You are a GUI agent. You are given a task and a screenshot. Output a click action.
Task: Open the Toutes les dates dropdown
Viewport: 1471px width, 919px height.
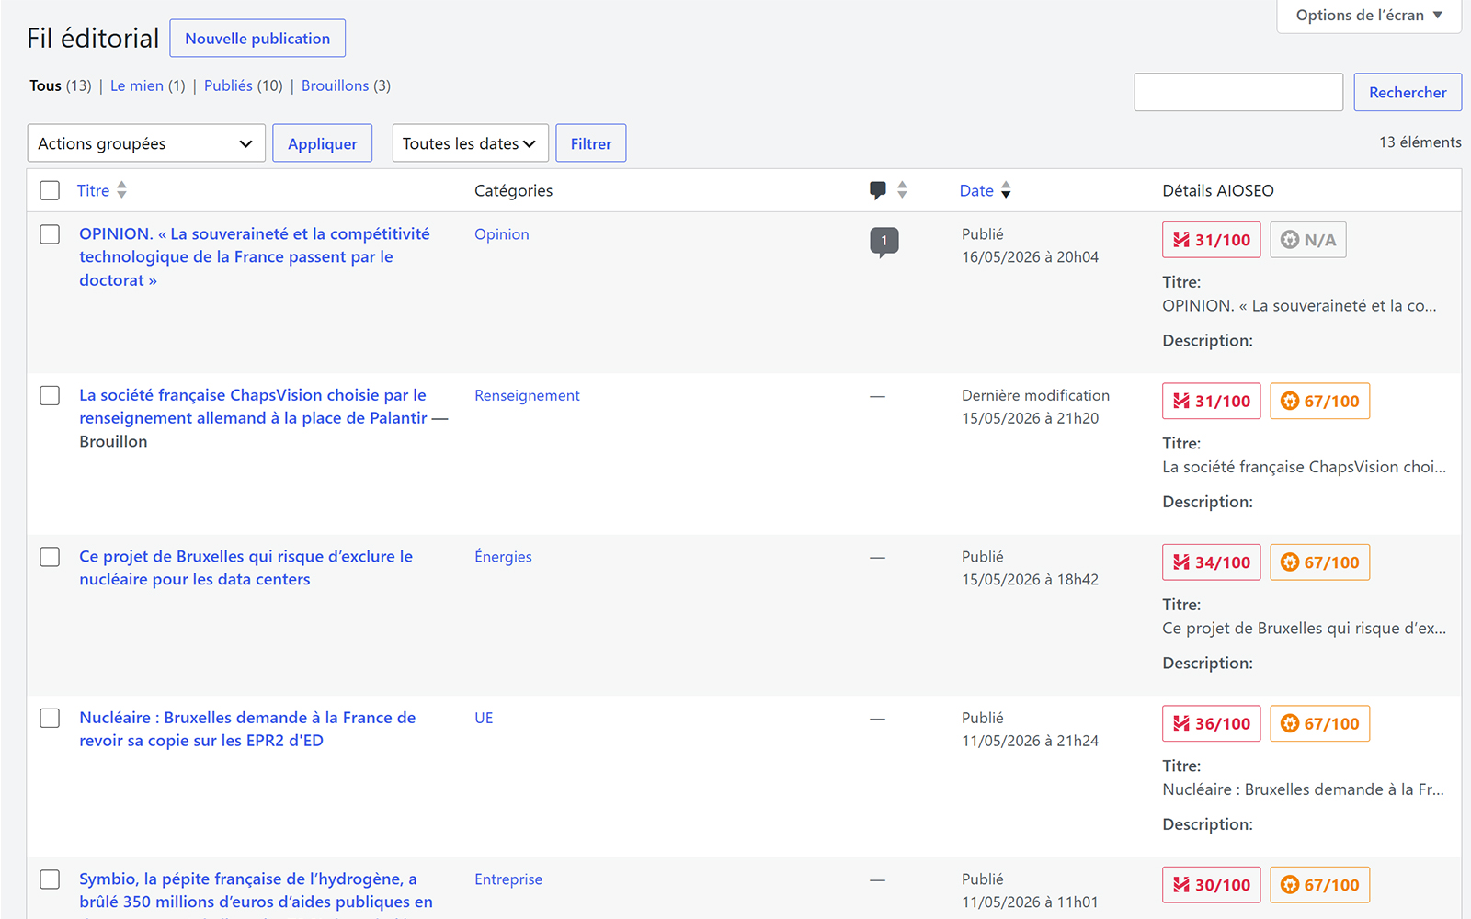coord(470,143)
